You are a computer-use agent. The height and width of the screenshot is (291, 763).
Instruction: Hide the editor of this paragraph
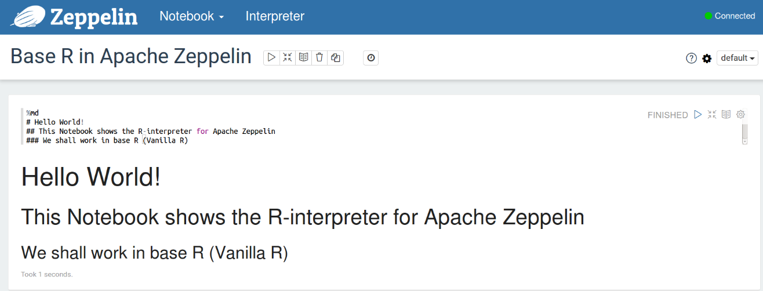712,114
